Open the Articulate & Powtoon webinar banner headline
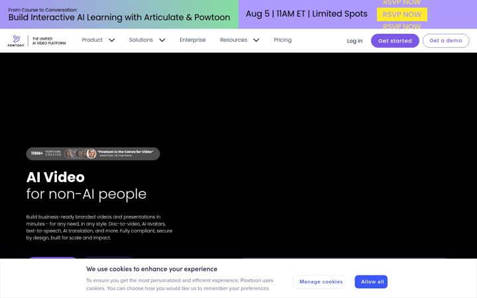Image resolution: width=477 pixels, height=298 pixels. pyautogui.click(x=119, y=17)
